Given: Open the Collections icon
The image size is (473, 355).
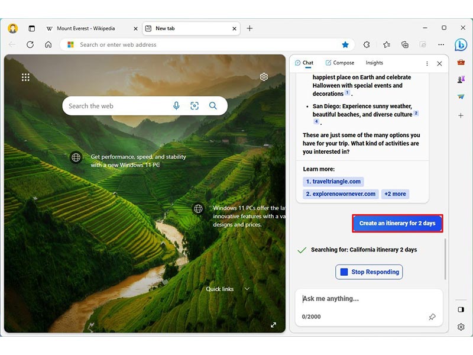Looking at the screenshot, I should (x=405, y=45).
